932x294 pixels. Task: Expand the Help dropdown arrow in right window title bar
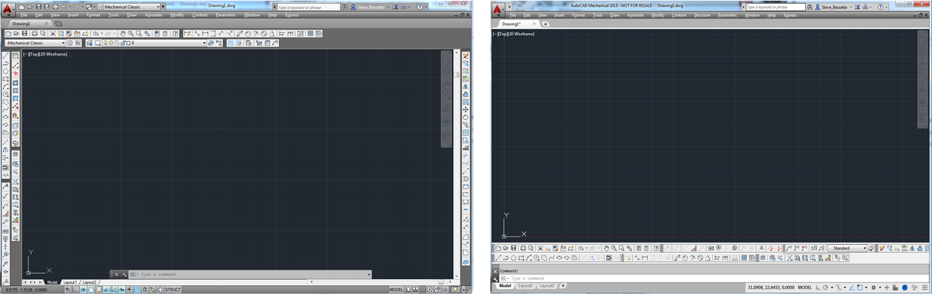coord(888,7)
